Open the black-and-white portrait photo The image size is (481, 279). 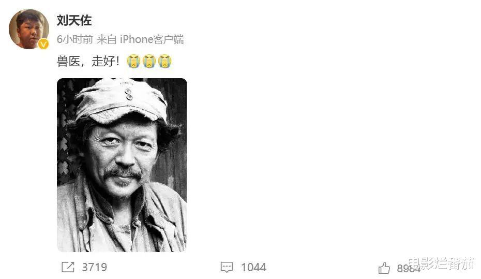pyautogui.click(x=122, y=165)
